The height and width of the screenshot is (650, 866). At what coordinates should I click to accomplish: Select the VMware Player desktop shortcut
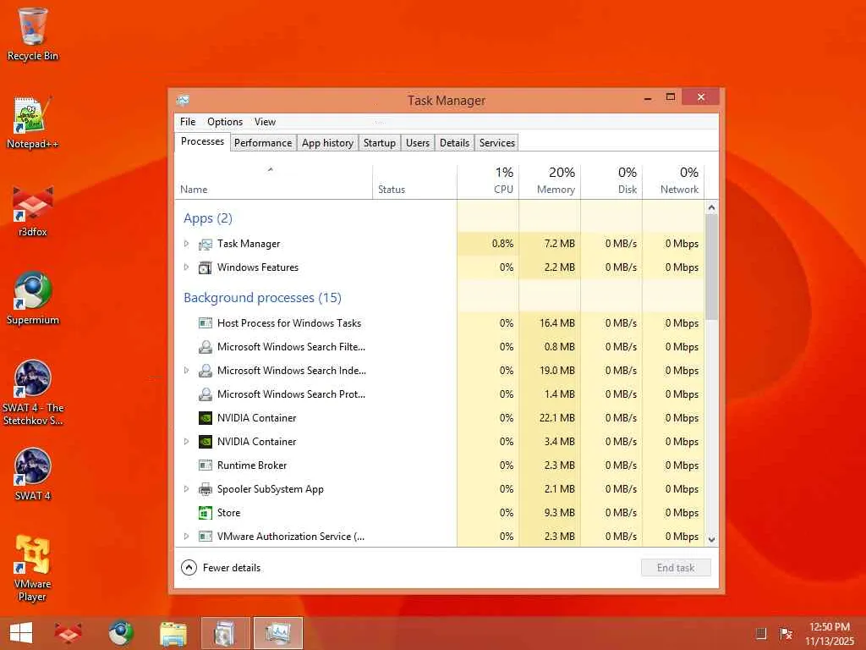(33, 568)
